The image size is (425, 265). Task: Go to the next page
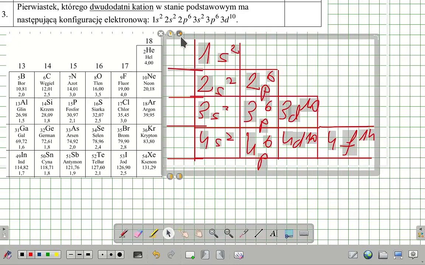[220, 255]
